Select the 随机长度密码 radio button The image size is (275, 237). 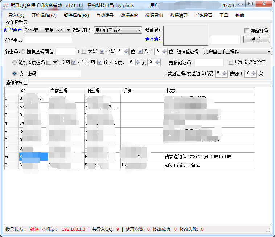point(15,62)
